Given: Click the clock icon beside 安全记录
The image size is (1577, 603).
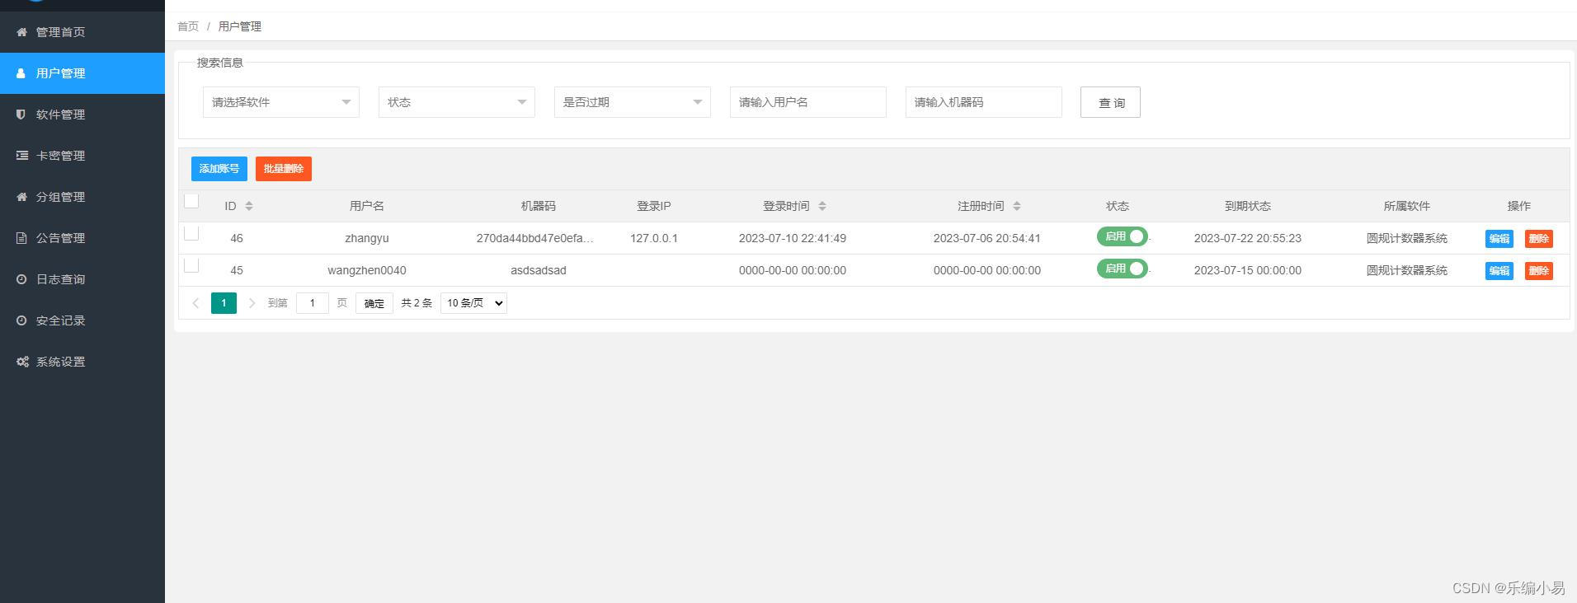Looking at the screenshot, I should 21,320.
